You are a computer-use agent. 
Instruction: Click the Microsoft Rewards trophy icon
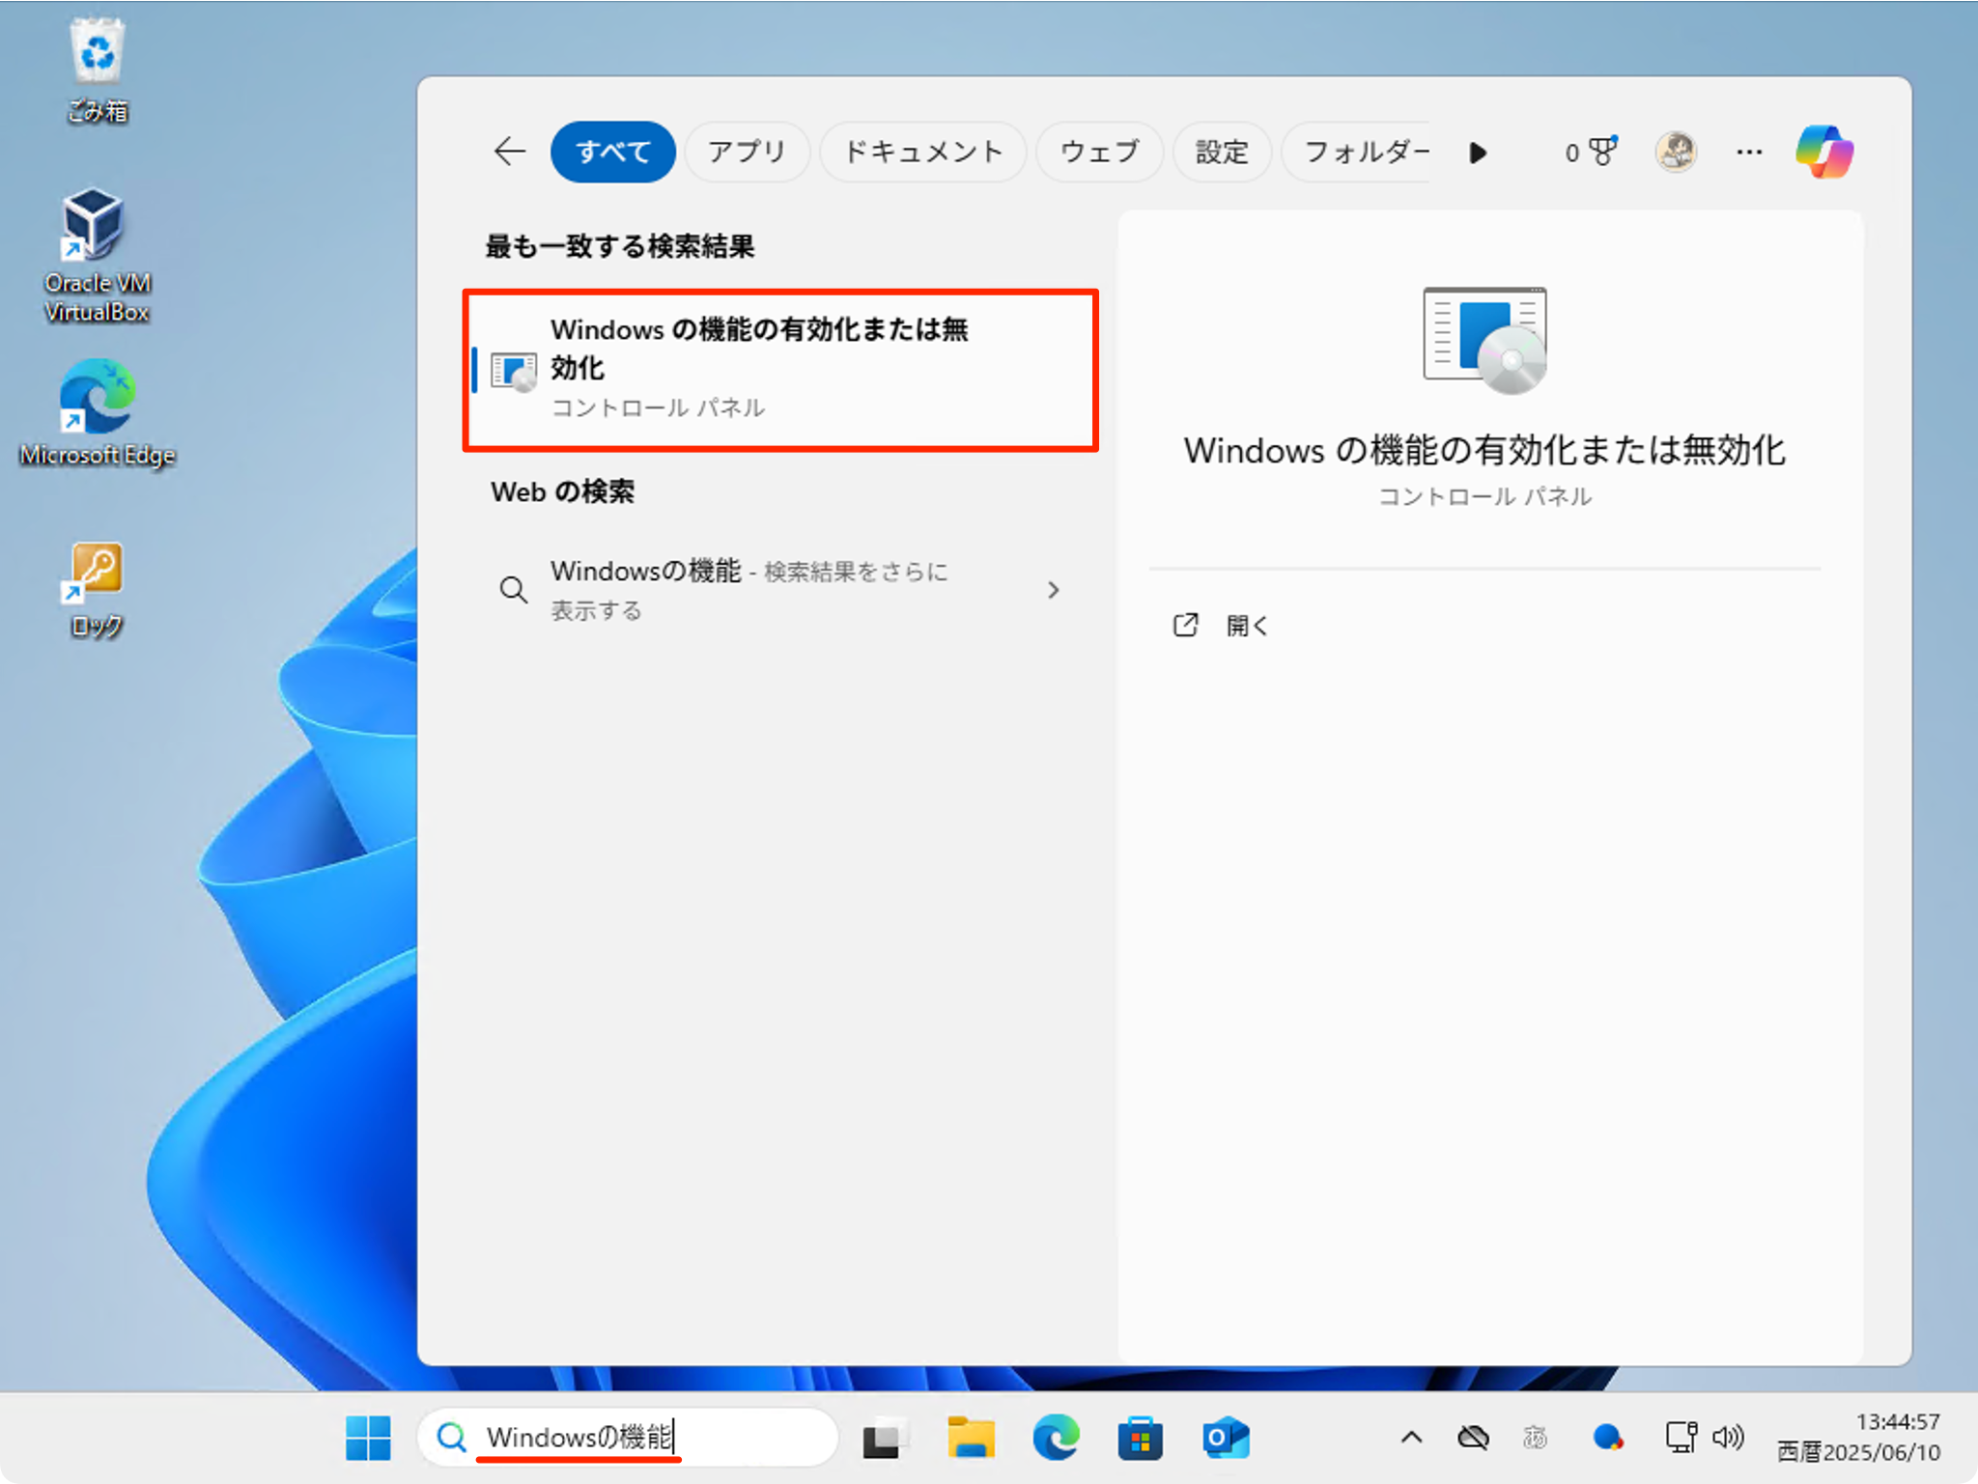(x=1601, y=152)
